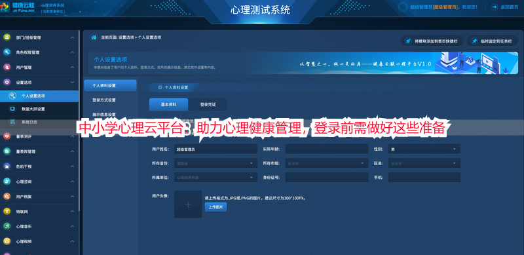Click the 个人资料设置 section header icon
524x255 pixels.
click(x=160, y=87)
